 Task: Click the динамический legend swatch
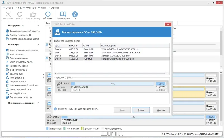tap(82, 128)
